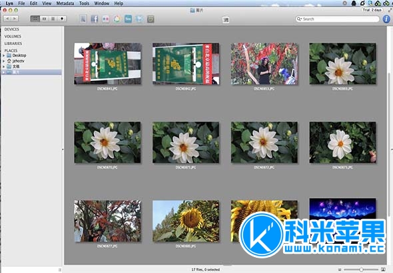Image resolution: width=393 pixels, height=273 pixels.
Task: Click the PLACES section header
Action: tap(11, 50)
